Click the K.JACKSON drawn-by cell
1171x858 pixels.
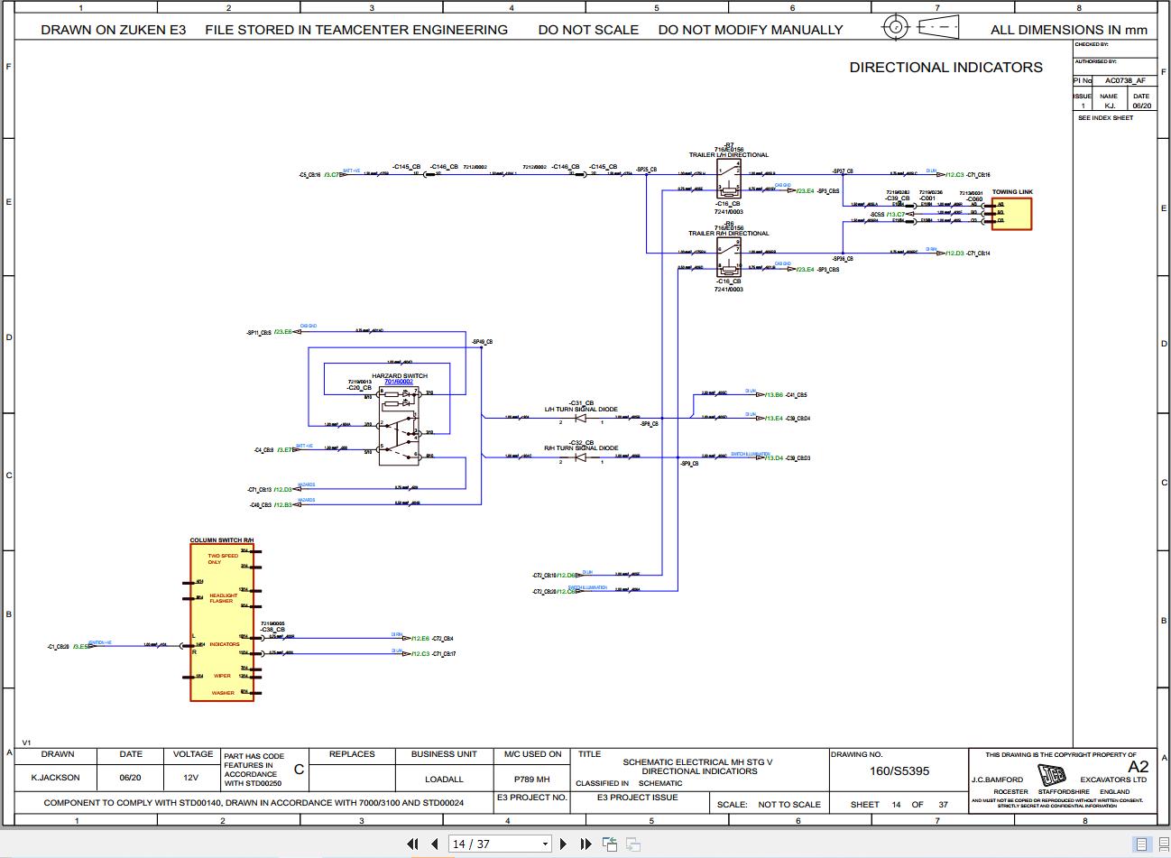tap(55, 778)
